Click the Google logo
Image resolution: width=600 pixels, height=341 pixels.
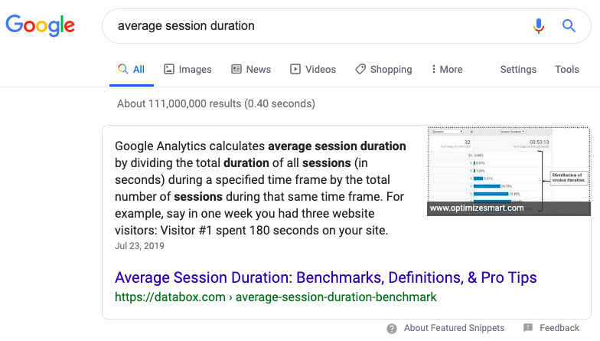(40, 25)
